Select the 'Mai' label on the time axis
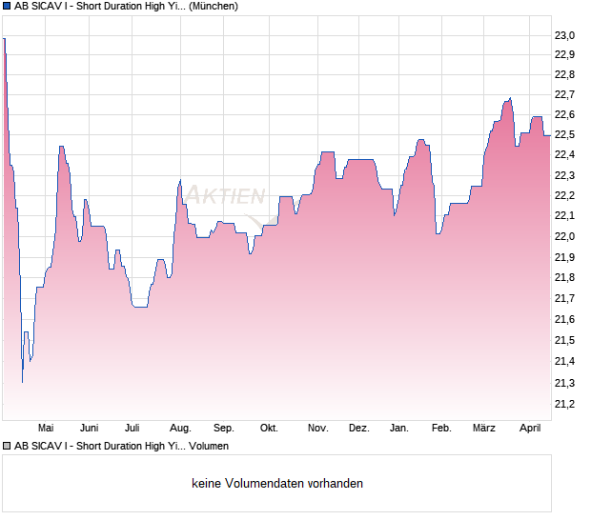The image size is (591, 520). click(45, 428)
